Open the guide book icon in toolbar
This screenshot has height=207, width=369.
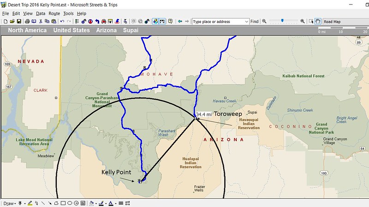tap(34, 21)
